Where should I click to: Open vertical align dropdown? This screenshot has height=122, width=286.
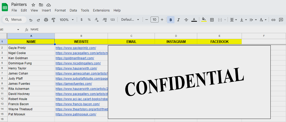point(243,20)
